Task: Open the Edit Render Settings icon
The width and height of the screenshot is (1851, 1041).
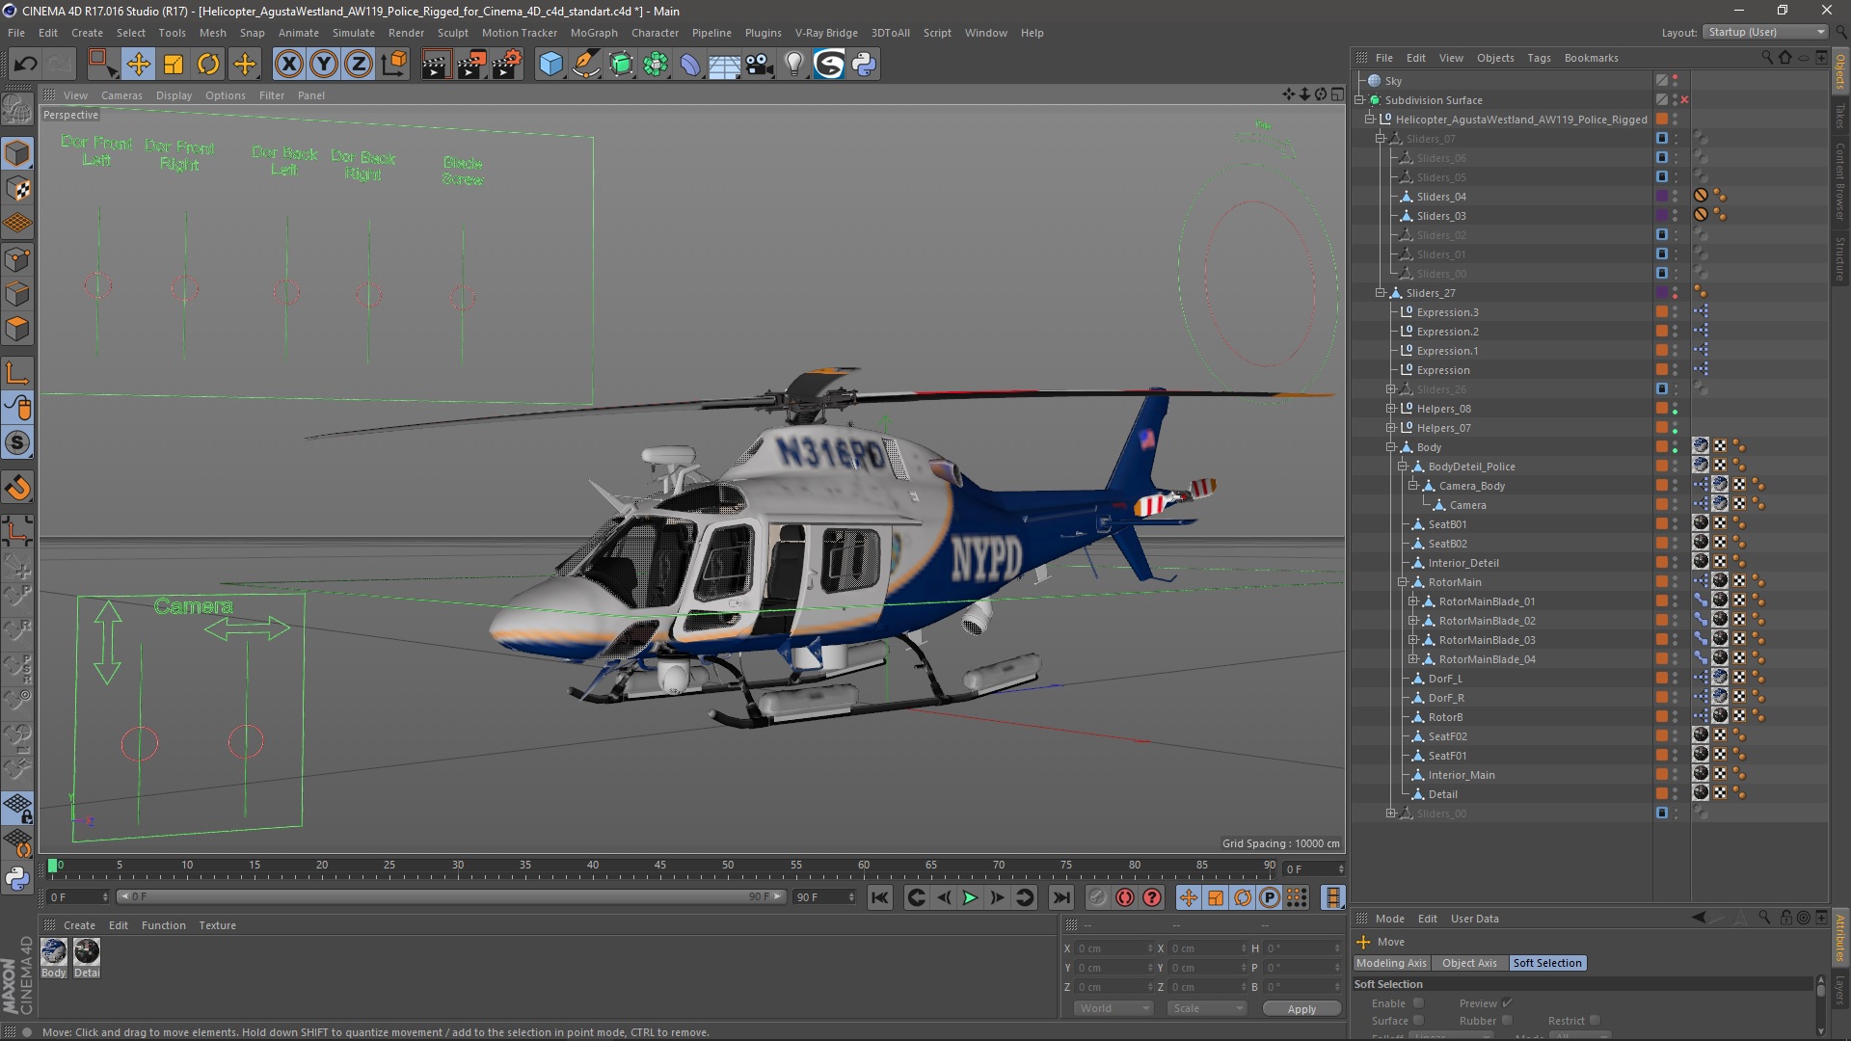Action: point(507,65)
